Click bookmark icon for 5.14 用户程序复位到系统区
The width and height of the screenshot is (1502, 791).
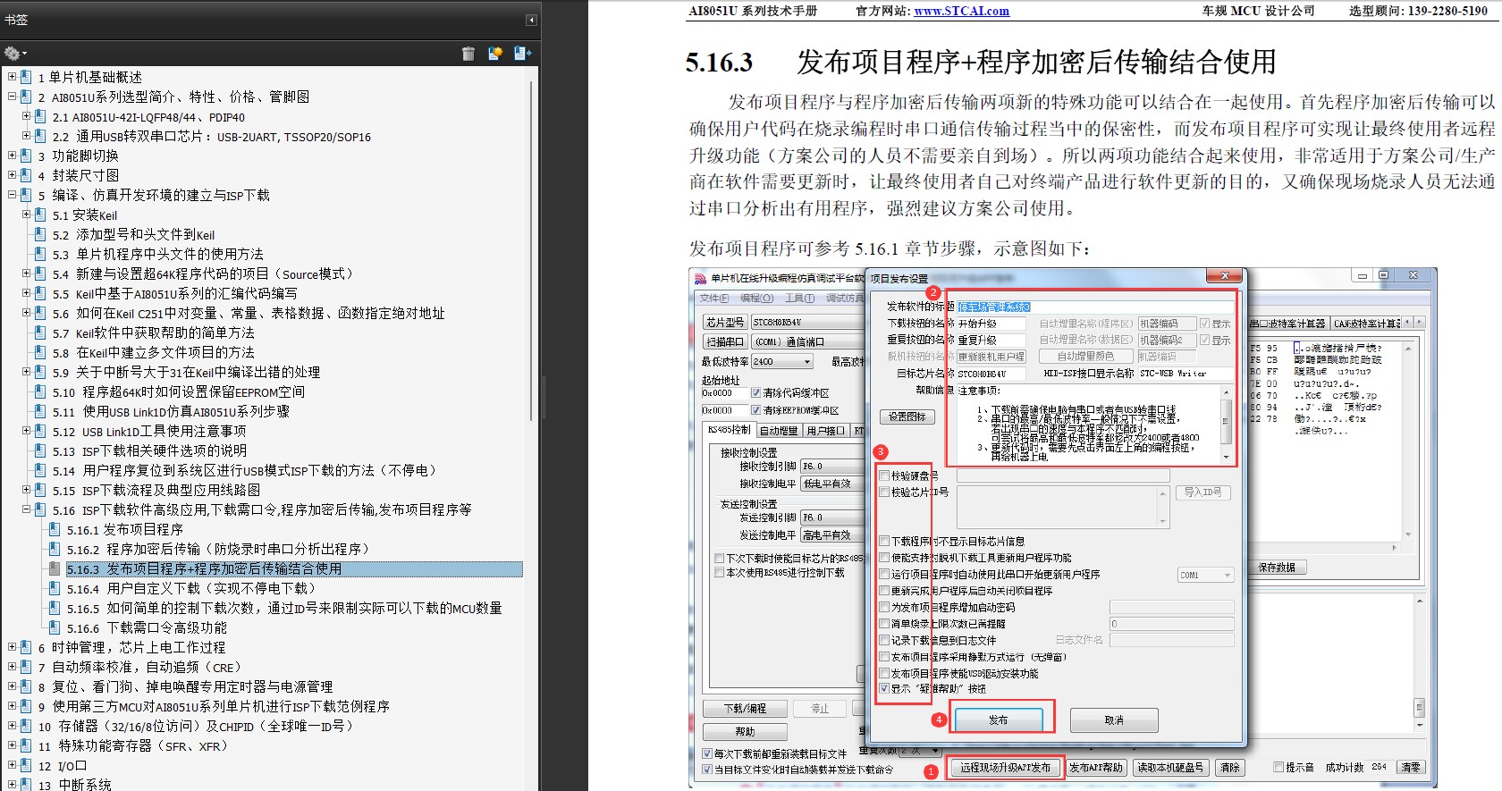click(x=40, y=470)
